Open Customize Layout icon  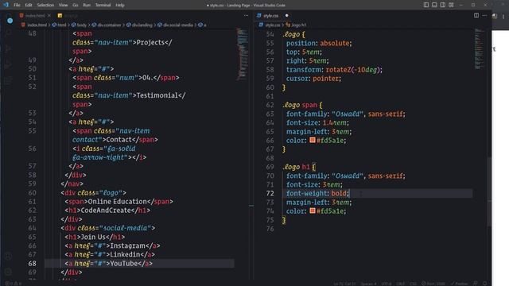451,5
